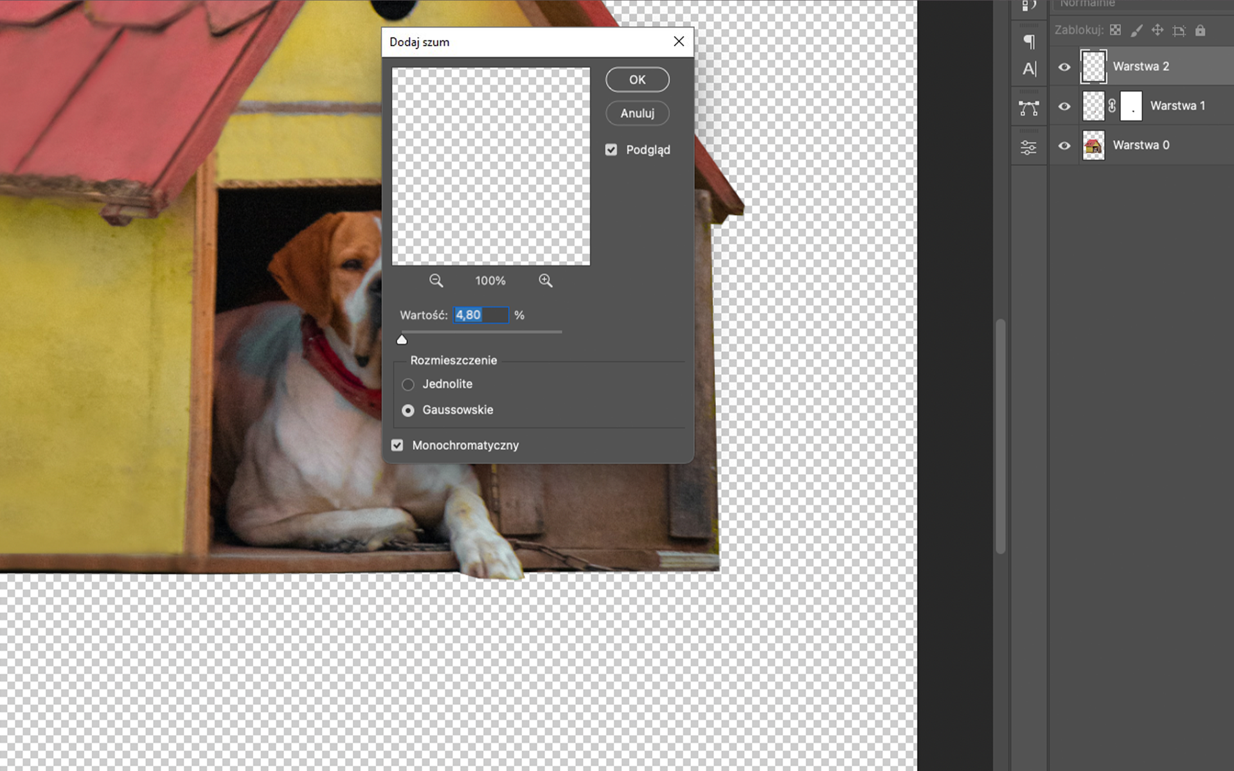1234x771 pixels.
Task: Click OK to apply noise filter
Action: tap(637, 79)
